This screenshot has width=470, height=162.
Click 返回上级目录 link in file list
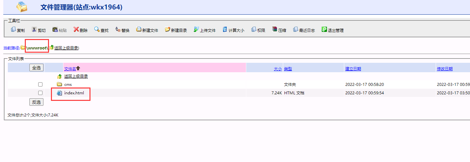(76, 76)
